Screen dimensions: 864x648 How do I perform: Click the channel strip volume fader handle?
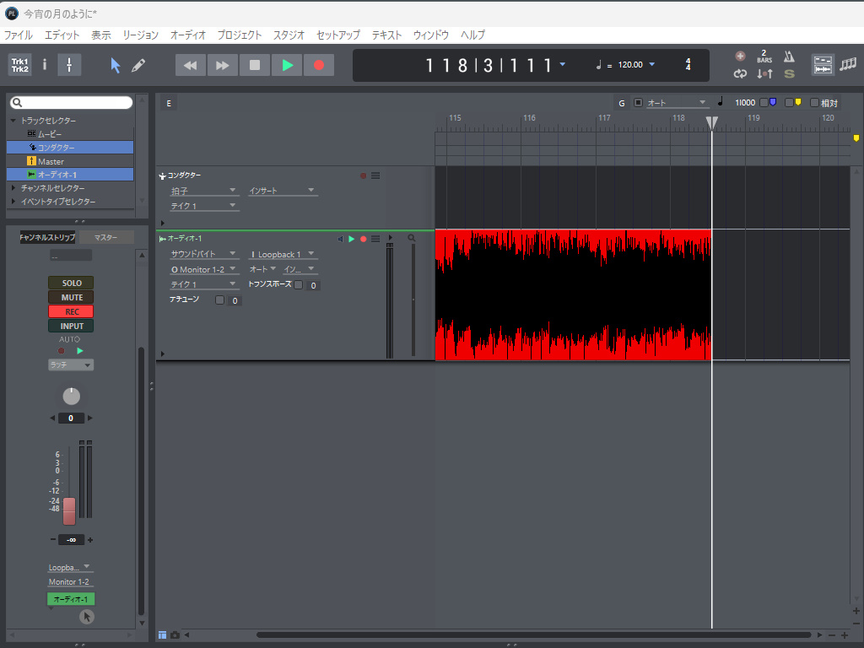(x=69, y=510)
